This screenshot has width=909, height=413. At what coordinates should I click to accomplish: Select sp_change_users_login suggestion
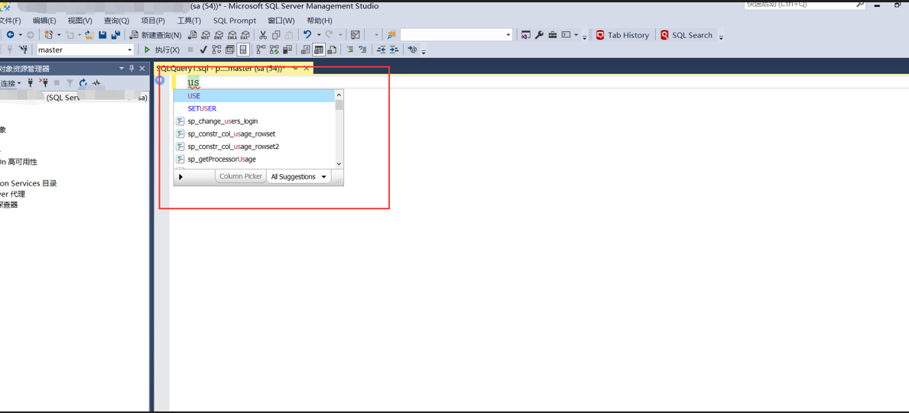(x=255, y=121)
